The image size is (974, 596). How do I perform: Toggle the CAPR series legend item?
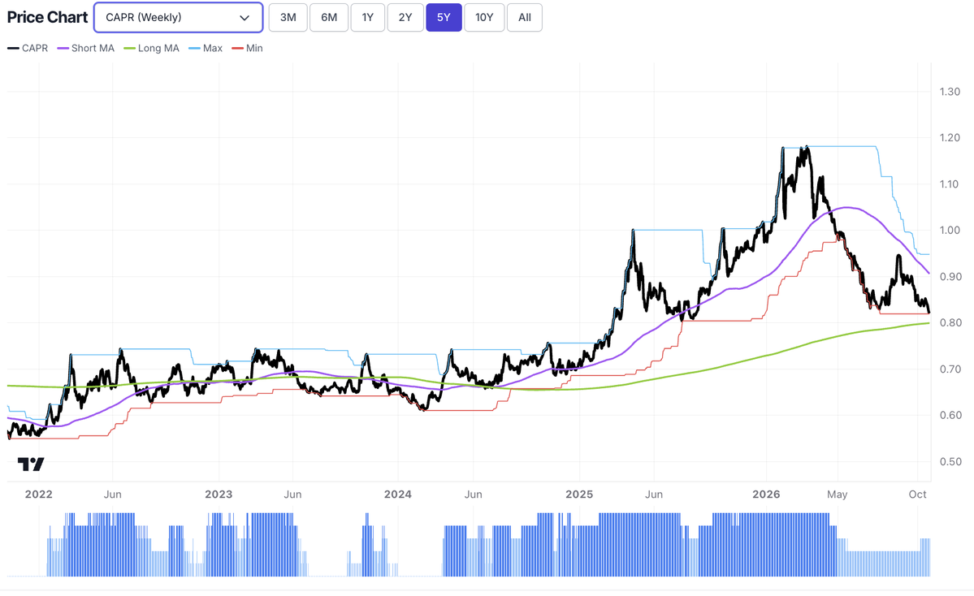pos(28,49)
